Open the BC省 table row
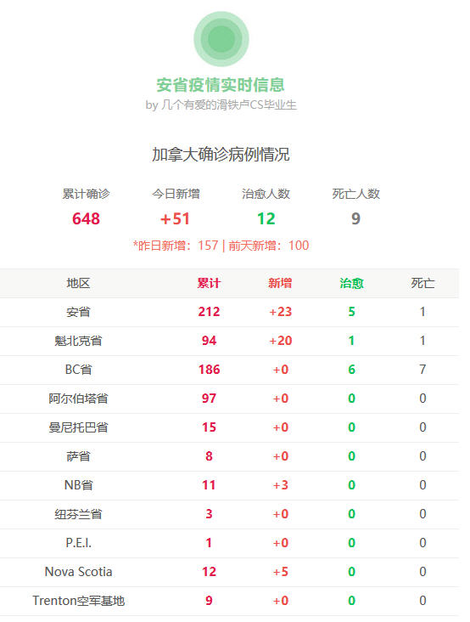Screen dimensions: 470x622 click(x=229, y=370)
